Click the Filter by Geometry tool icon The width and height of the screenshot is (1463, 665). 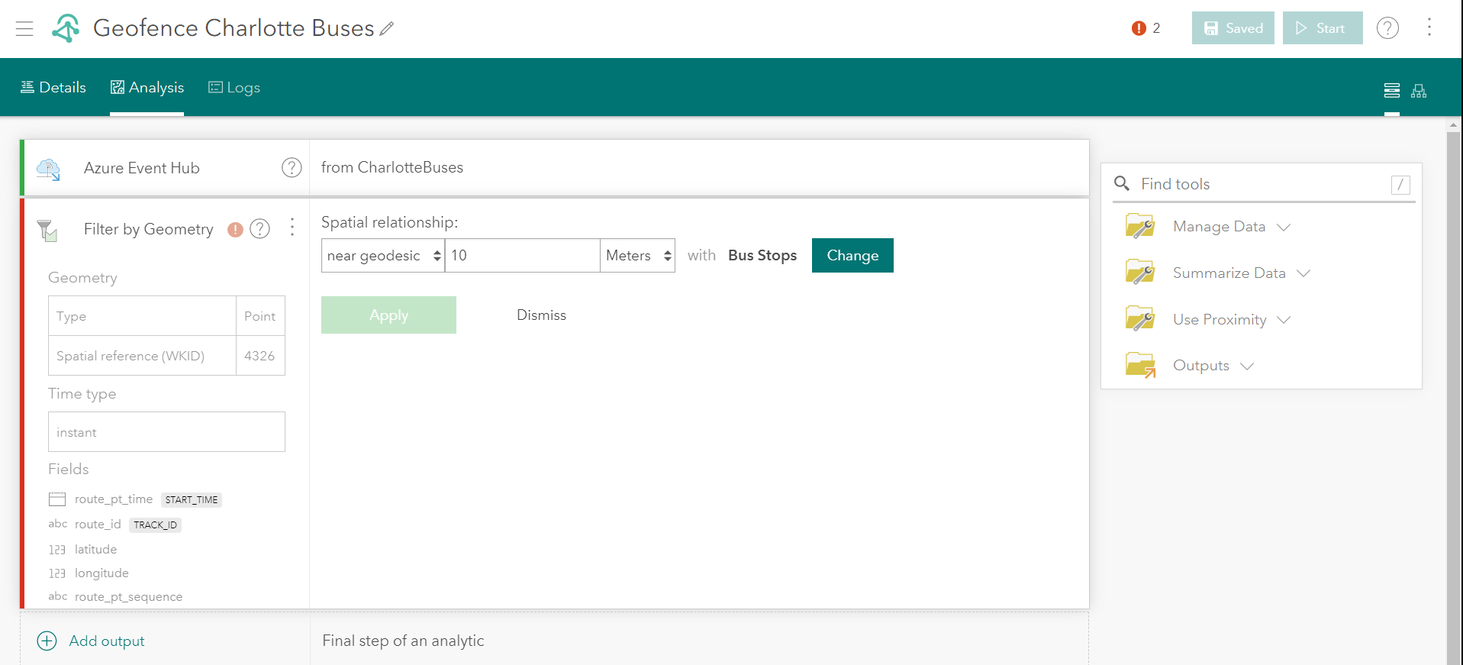(x=47, y=230)
